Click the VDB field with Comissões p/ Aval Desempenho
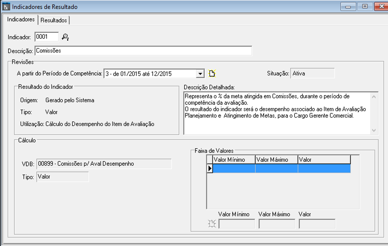Viewport: 388px width, 246px height. [x=104, y=164]
